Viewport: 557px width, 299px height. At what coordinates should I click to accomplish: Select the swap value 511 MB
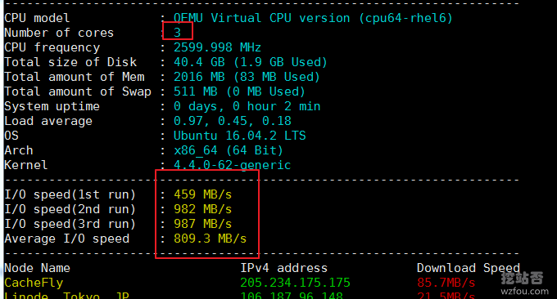(x=195, y=91)
